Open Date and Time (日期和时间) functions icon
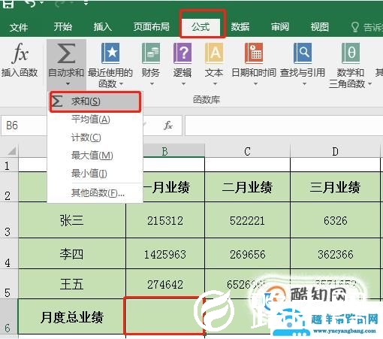 (254, 53)
